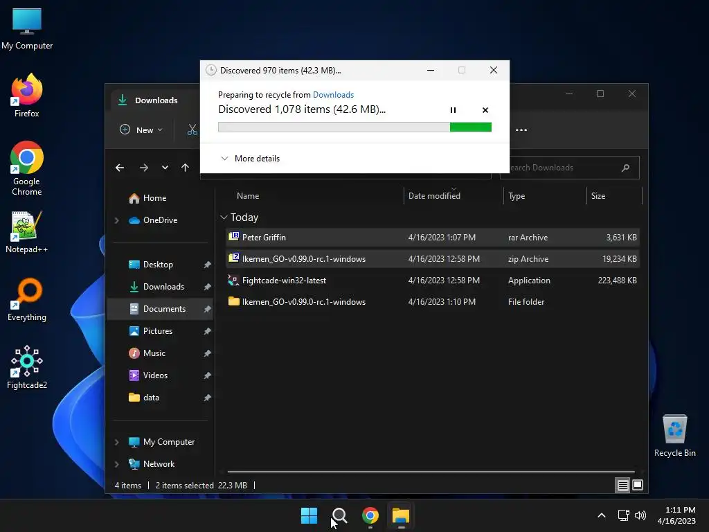Unpin Desktop via its pin icon
Viewport: 709px width, 532px height.
coord(207,265)
